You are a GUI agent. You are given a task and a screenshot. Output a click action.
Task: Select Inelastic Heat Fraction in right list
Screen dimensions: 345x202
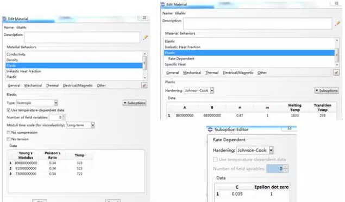(x=249, y=47)
